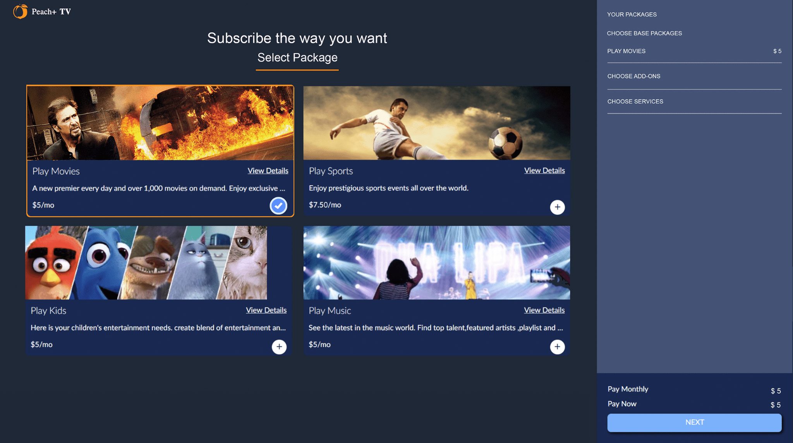Open YOUR PACKAGES in the sidebar
Viewport: 793px width, 443px height.
(x=632, y=14)
